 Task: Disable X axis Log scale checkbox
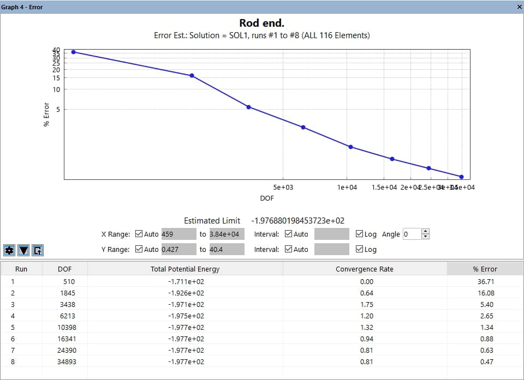pos(359,234)
